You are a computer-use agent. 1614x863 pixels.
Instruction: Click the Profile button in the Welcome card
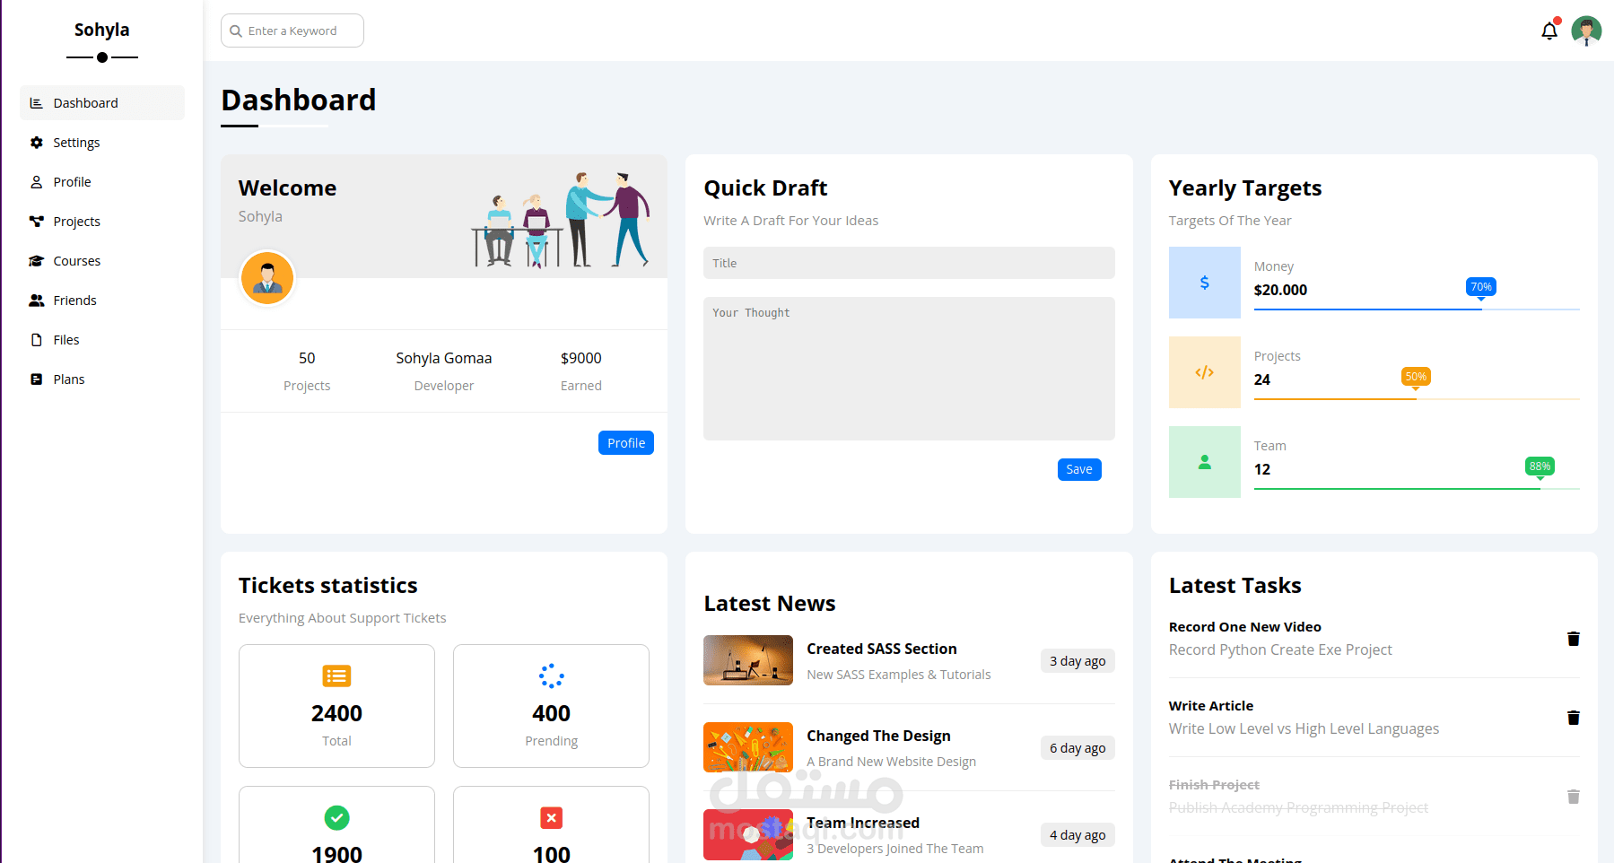coord(625,442)
